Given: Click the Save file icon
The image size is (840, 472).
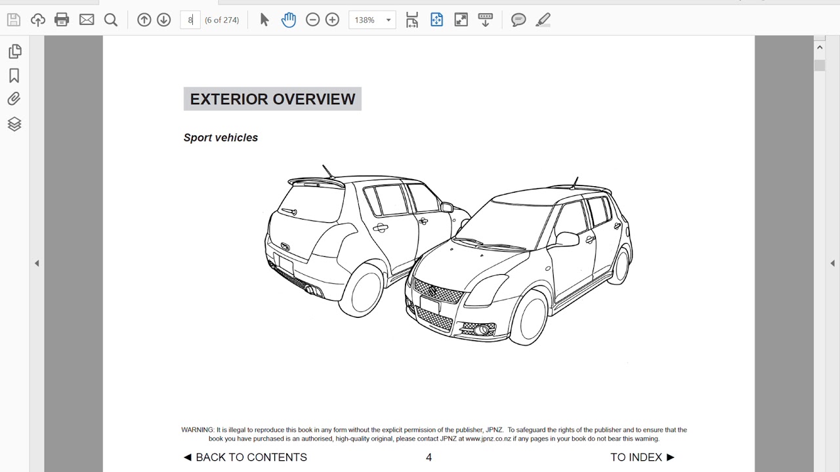Looking at the screenshot, I should click(x=14, y=20).
